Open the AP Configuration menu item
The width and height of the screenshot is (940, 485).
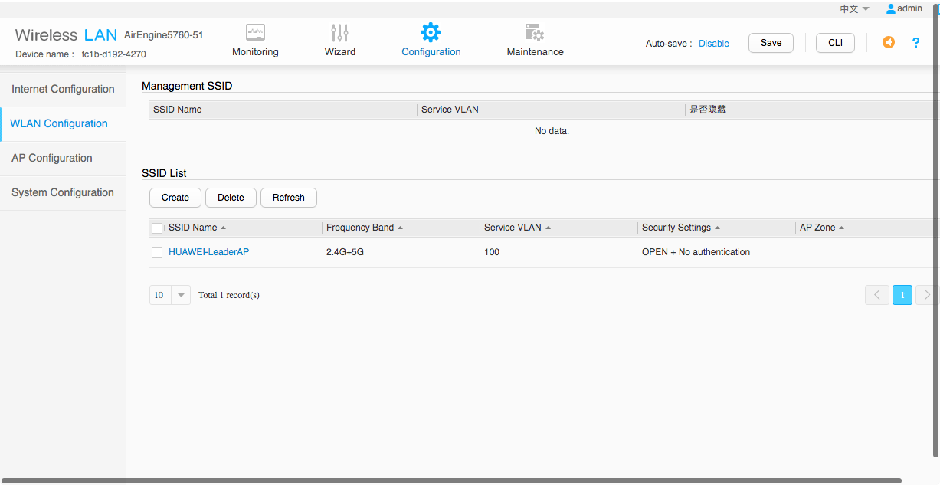[52, 159]
